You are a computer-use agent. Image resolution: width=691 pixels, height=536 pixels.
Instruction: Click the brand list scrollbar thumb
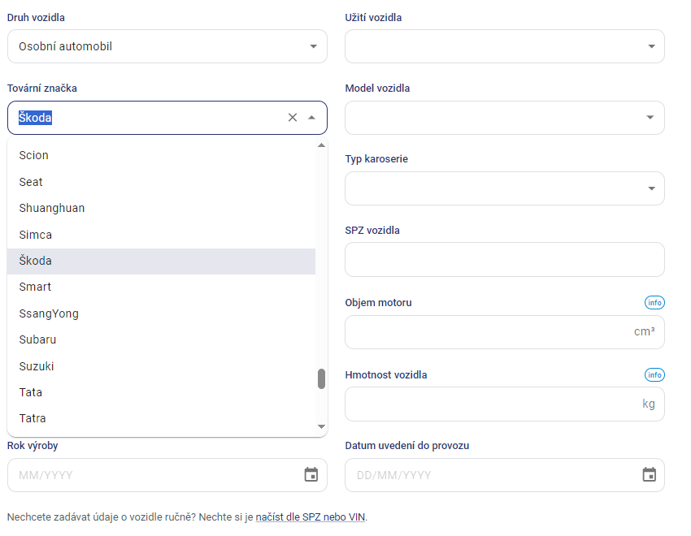[x=322, y=379]
